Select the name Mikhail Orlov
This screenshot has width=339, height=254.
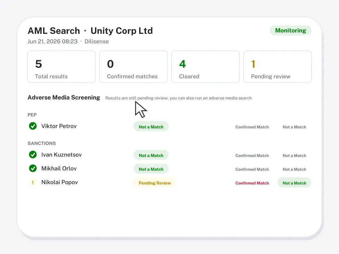tap(59, 169)
